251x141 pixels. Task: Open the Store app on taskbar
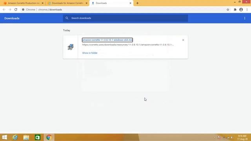[38, 137]
